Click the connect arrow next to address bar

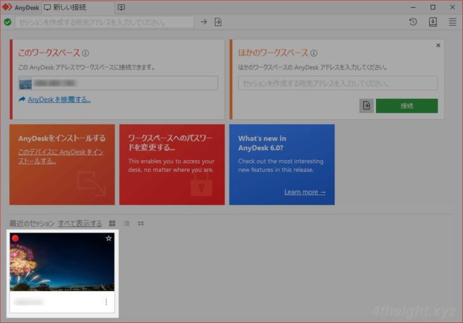pyautogui.click(x=204, y=22)
